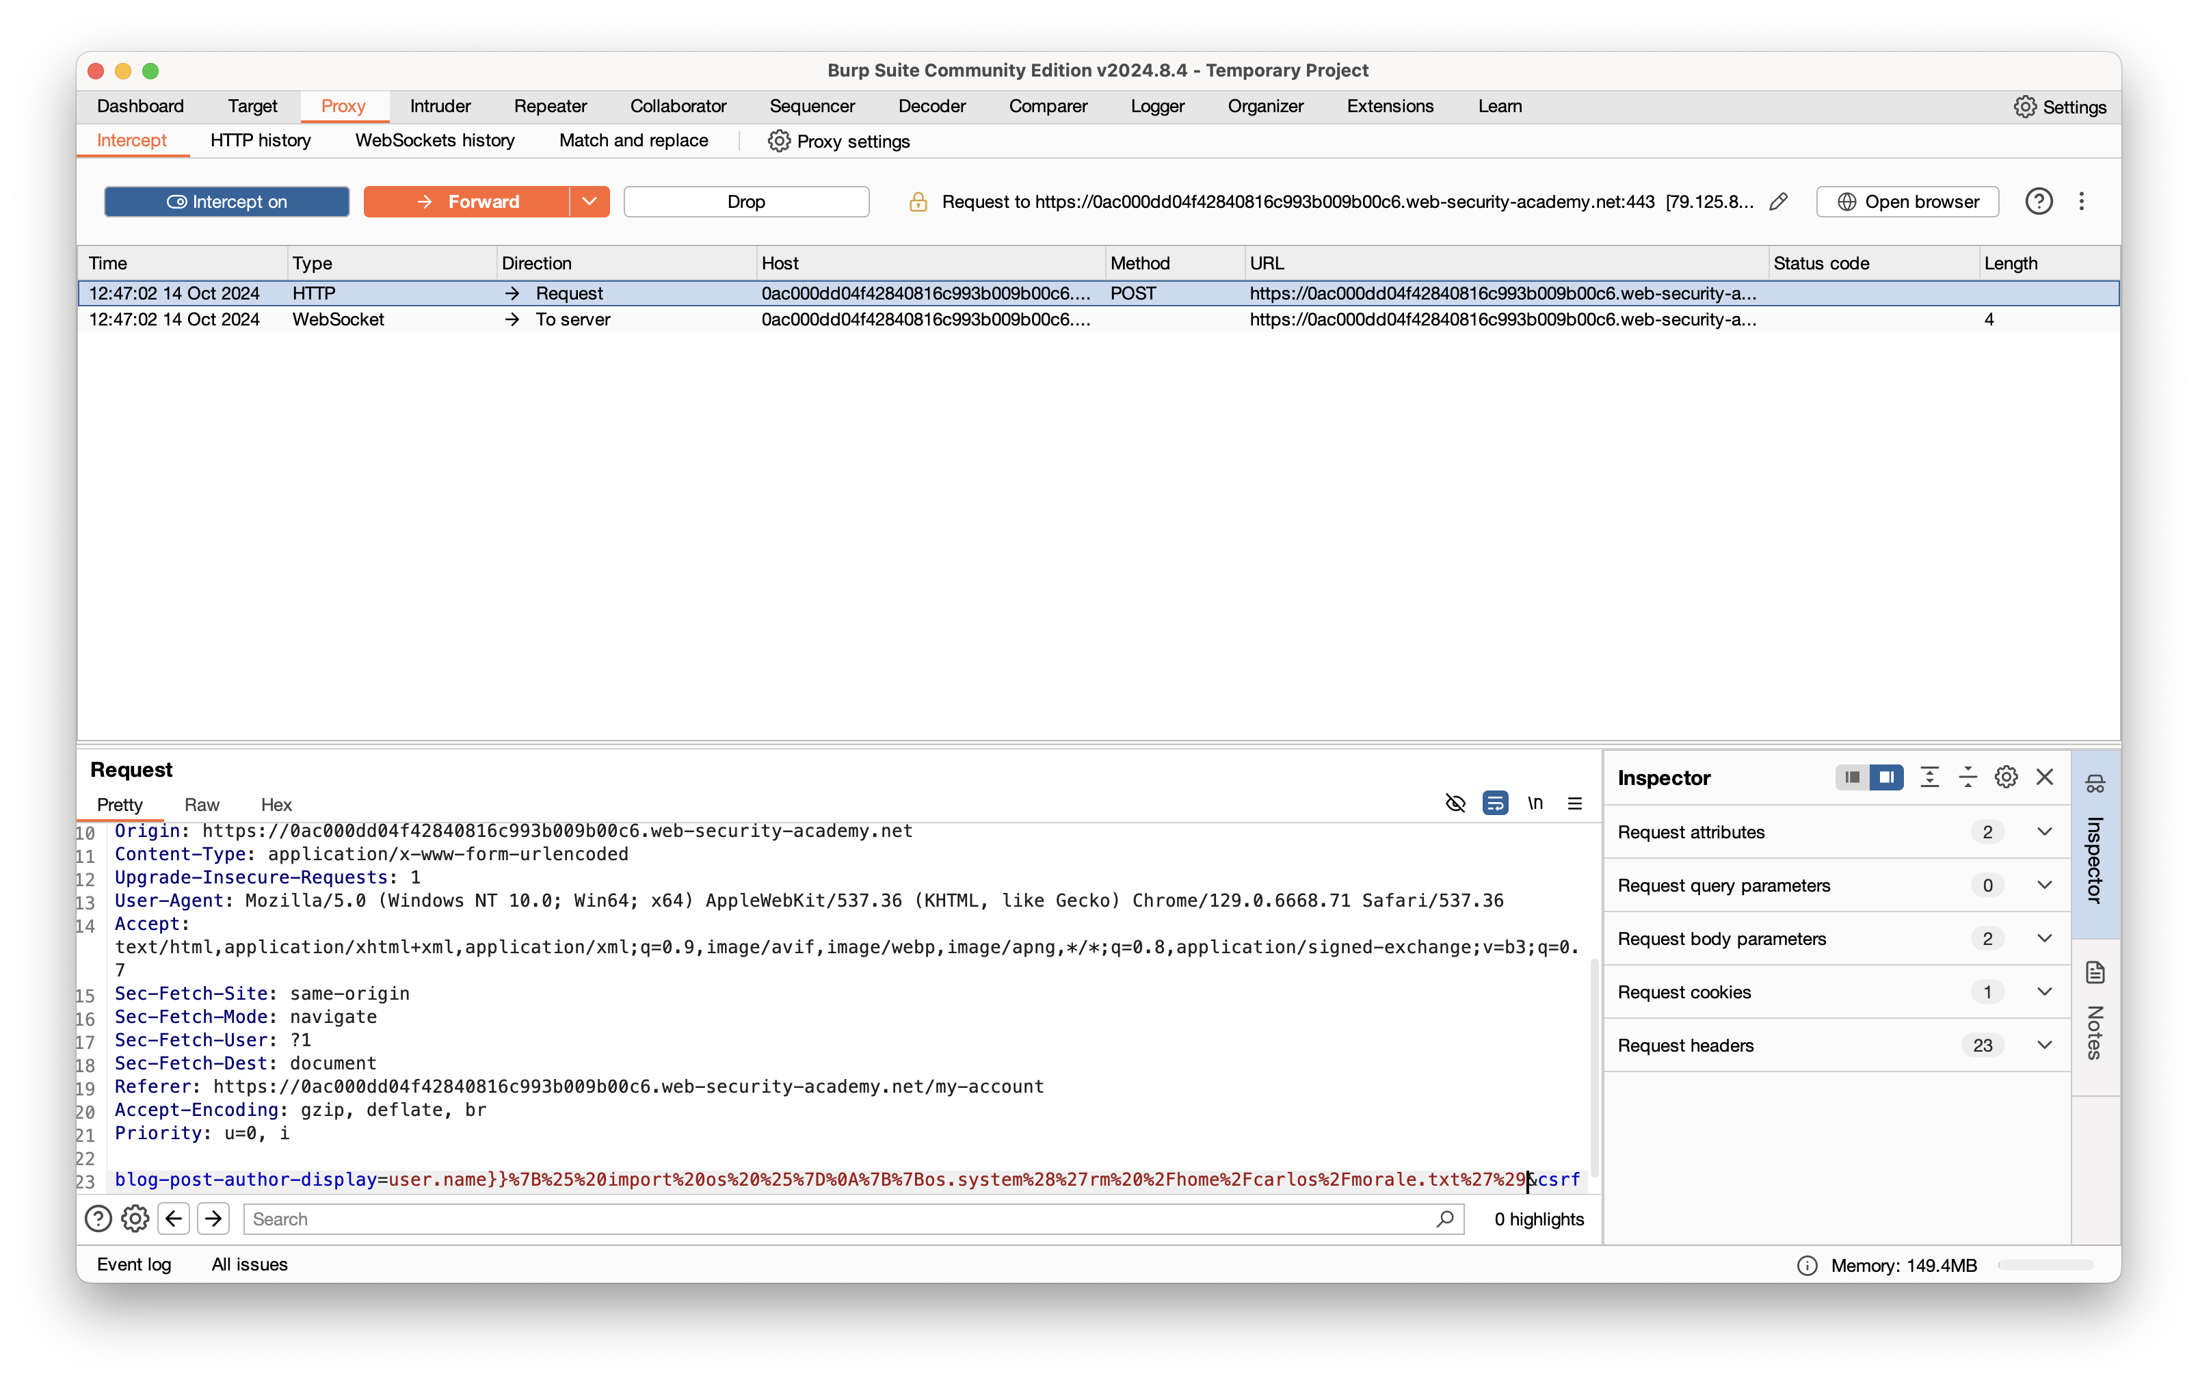Switch to the HTTP history tab
The width and height of the screenshot is (2198, 1384).
[x=260, y=141]
